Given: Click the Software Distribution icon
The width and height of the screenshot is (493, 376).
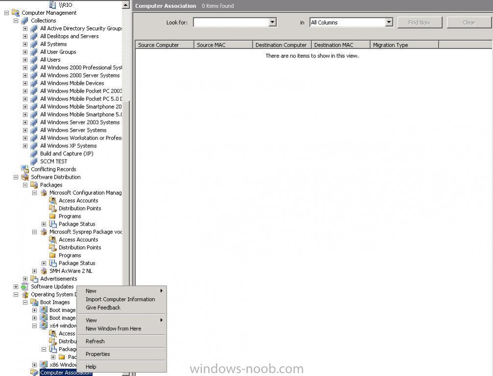Looking at the screenshot, I should 25,177.
